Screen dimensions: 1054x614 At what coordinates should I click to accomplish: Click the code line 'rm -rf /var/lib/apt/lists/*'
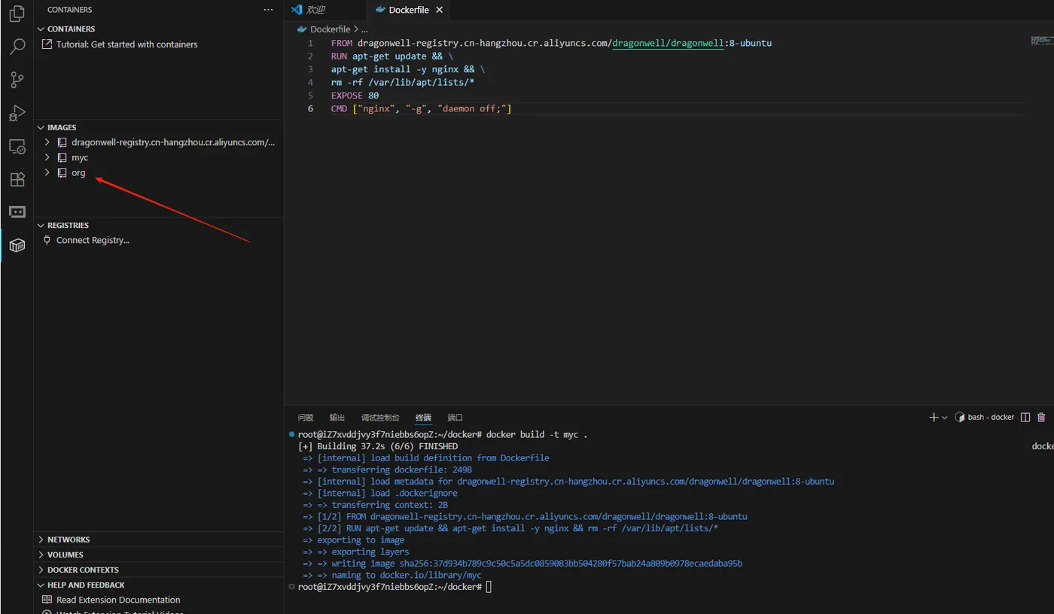click(x=403, y=83)
